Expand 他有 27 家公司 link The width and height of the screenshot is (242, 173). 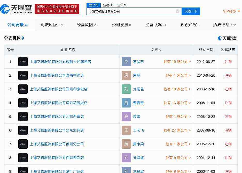[x=177, y=130]
